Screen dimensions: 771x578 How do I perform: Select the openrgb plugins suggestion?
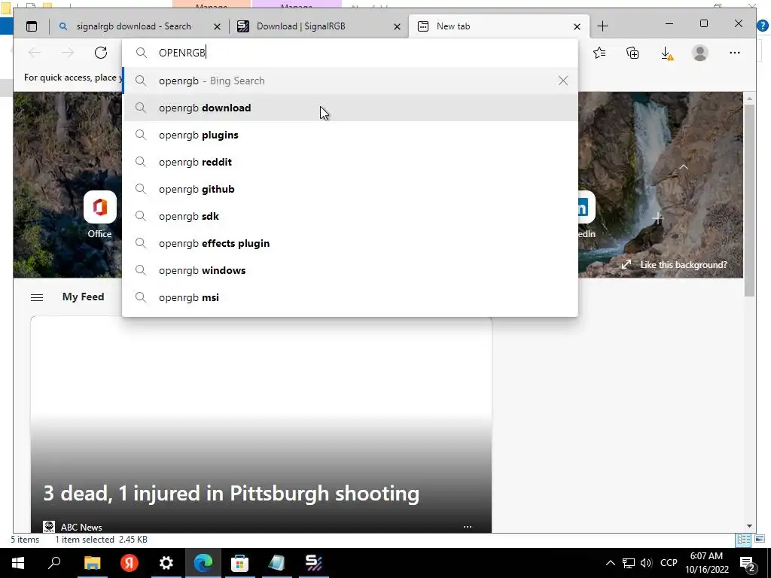[x=350, y=135]
